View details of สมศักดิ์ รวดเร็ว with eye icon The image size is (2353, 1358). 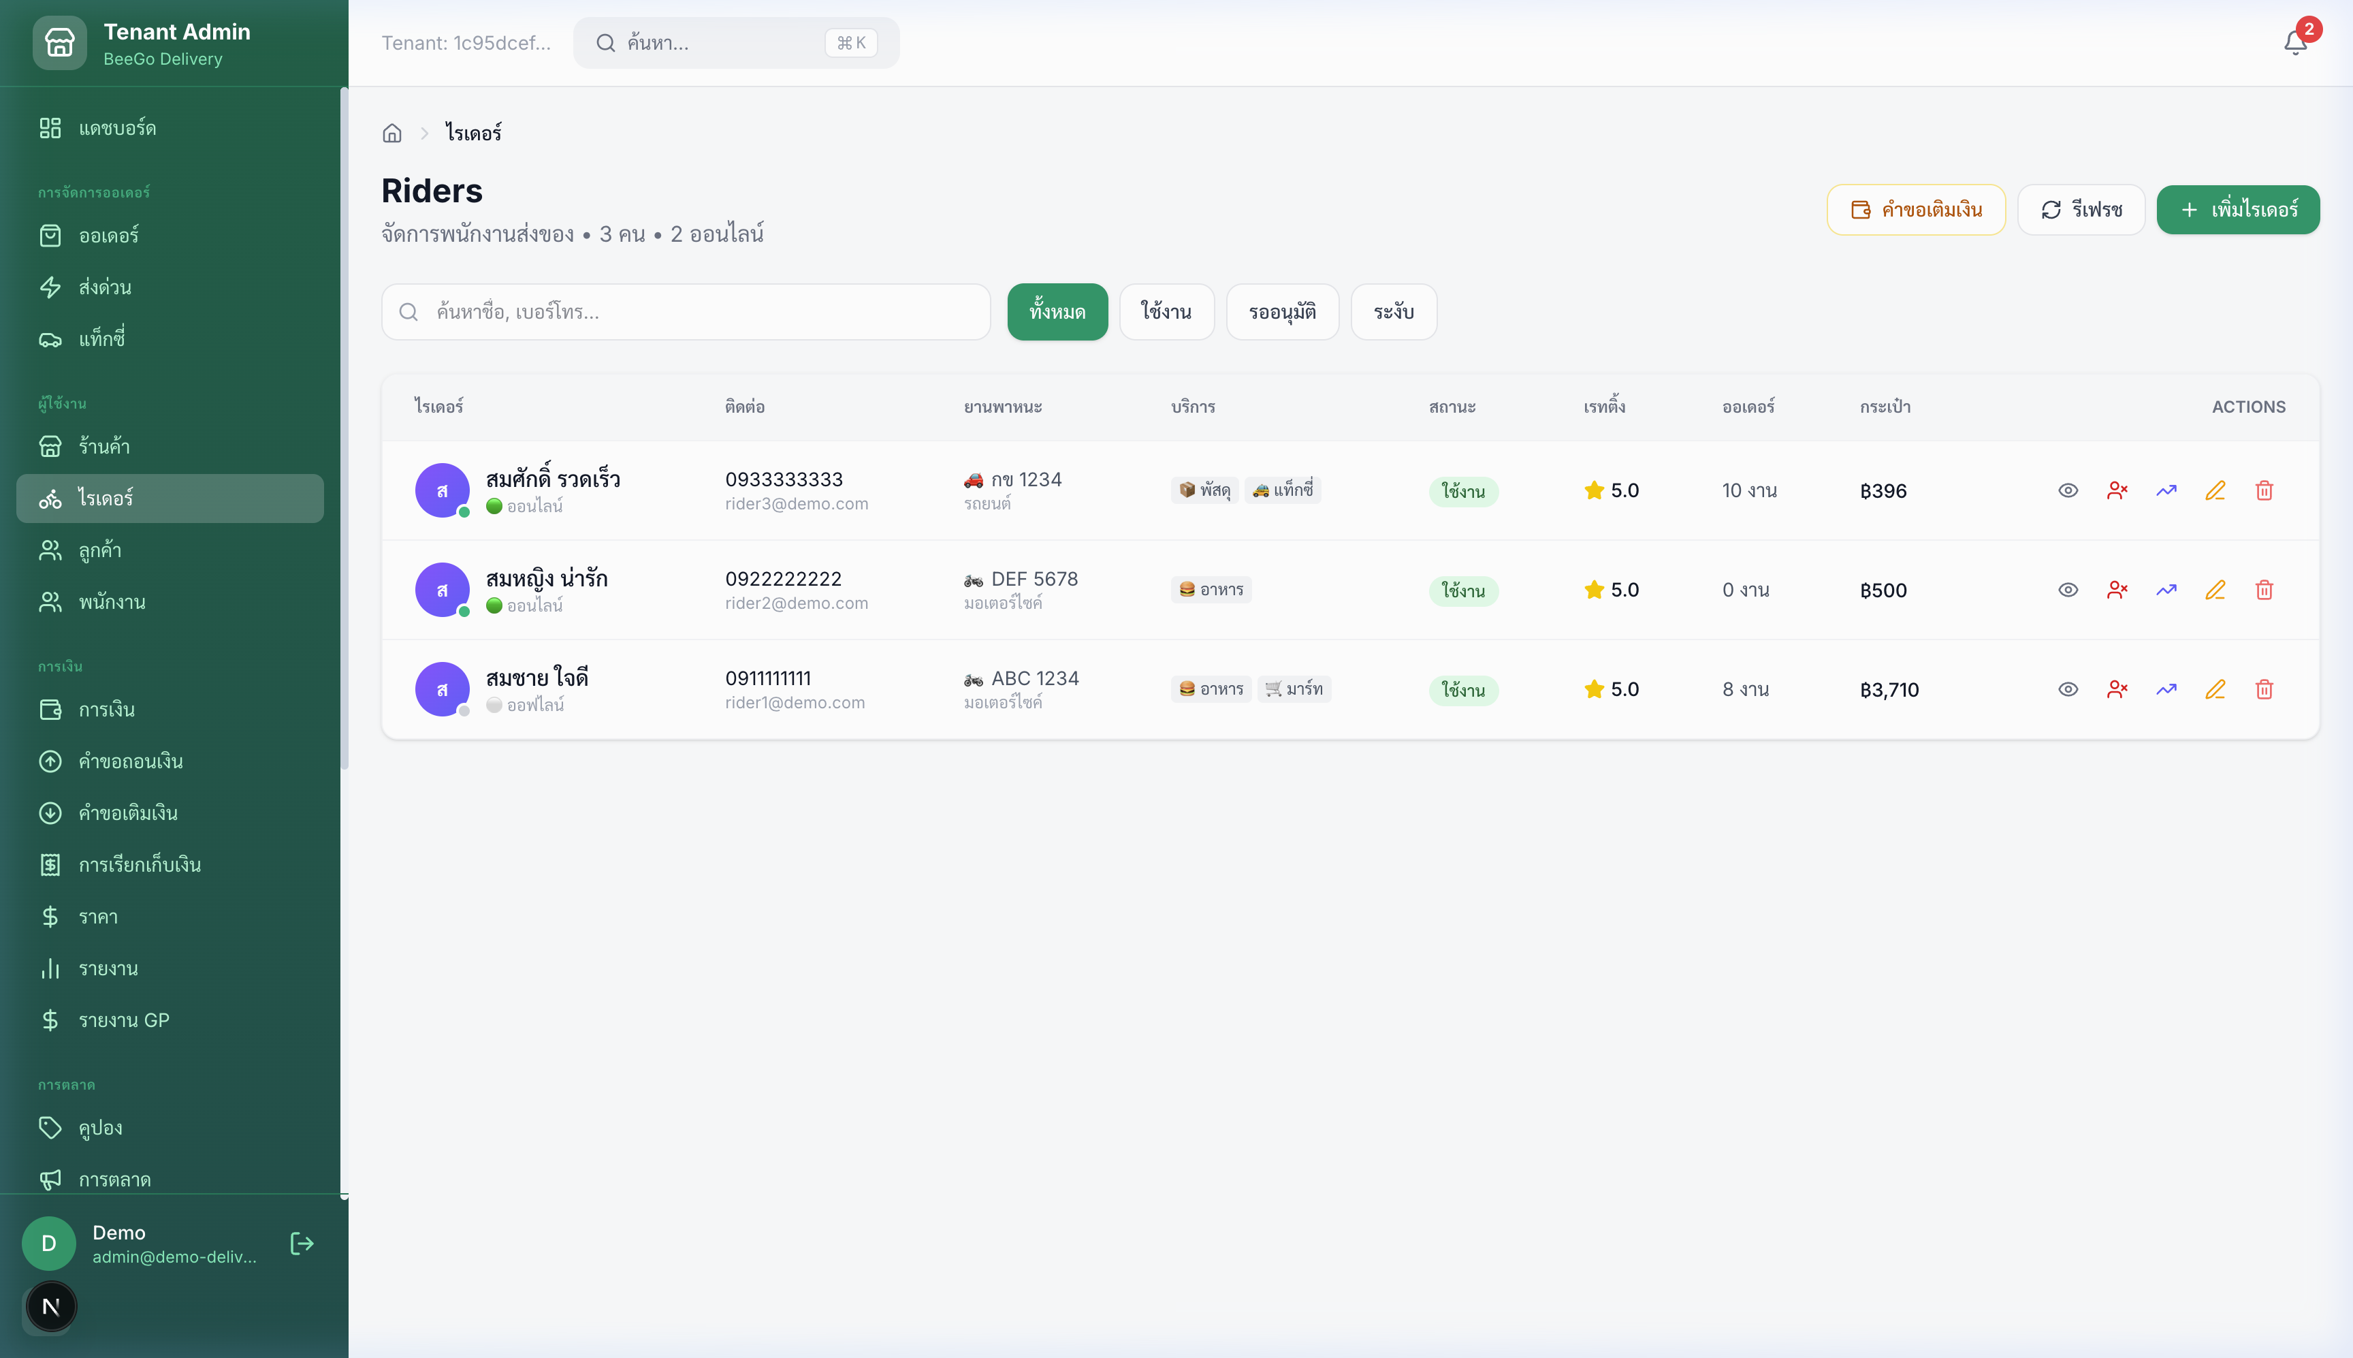click(x=2068, y=490)
